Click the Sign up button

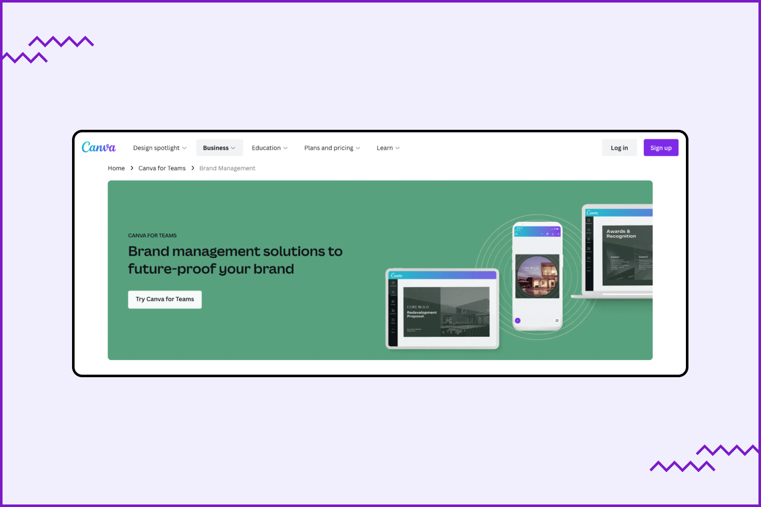[x=661, y=148]
